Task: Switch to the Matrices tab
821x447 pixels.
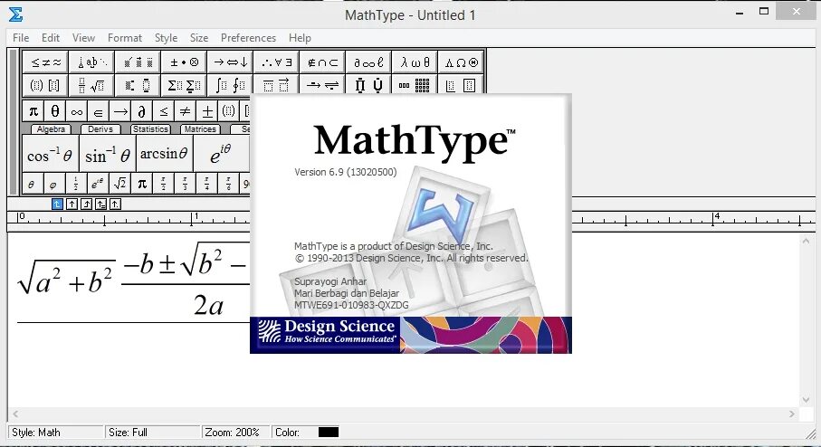Action: 200,129
